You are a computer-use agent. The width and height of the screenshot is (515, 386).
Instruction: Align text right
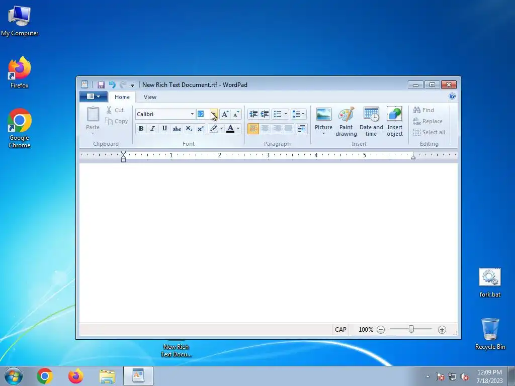(x=277, y=129)
